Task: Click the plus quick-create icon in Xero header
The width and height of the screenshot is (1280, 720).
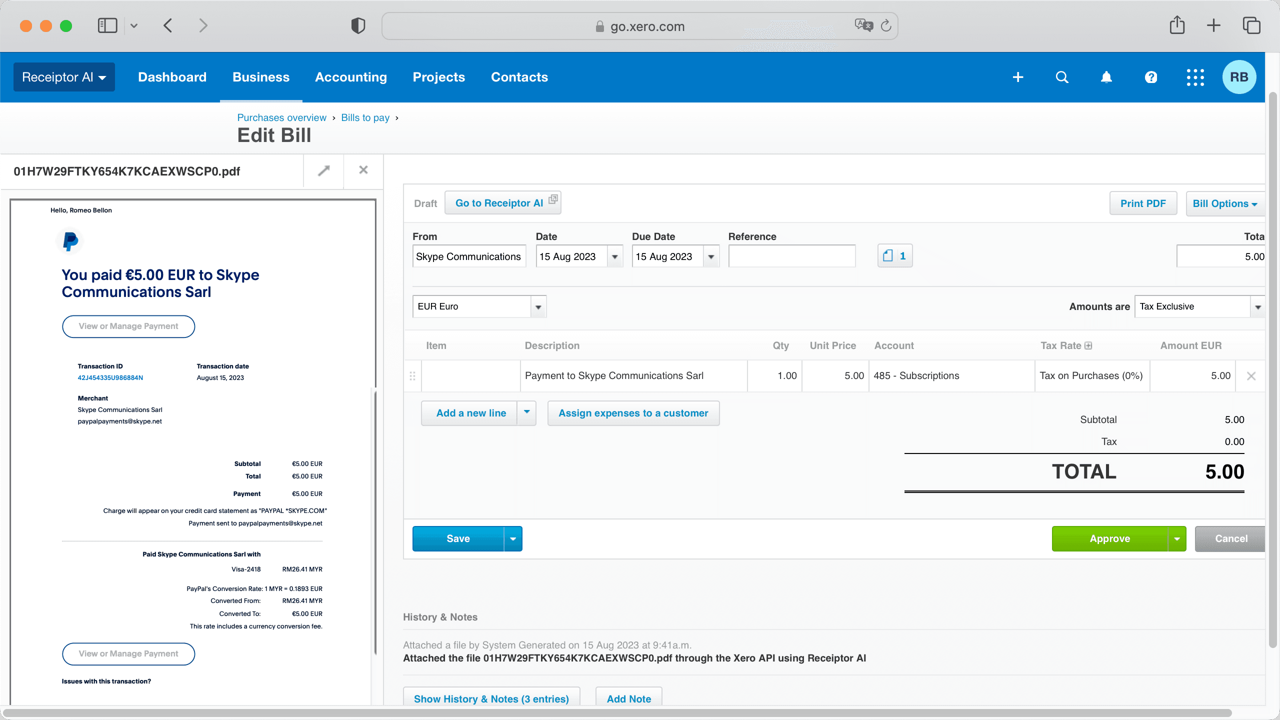Action: (x=1018, y=77)
